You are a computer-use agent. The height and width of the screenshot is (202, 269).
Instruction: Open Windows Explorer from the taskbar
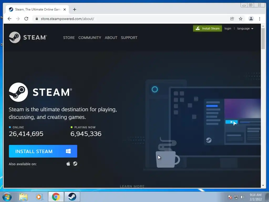pos(23,197)
